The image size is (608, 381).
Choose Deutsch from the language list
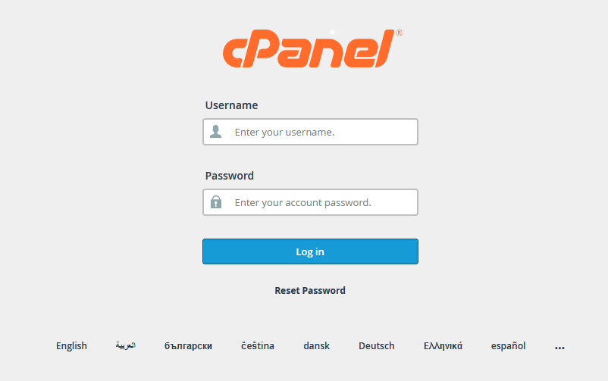377,345
